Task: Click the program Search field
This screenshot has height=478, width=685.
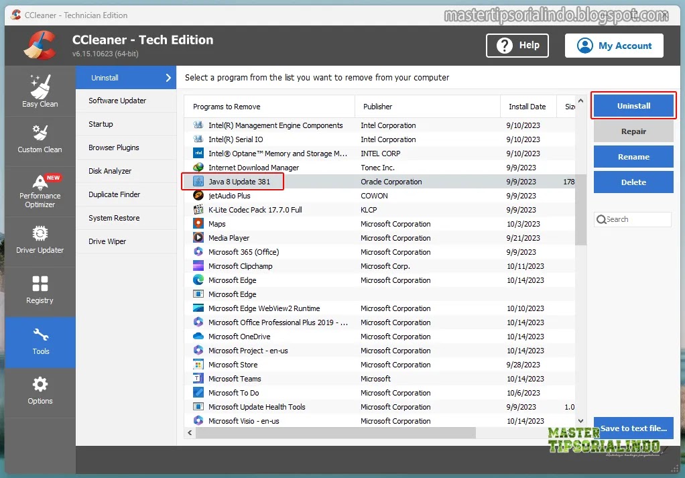Action: [x=633, y=219]
